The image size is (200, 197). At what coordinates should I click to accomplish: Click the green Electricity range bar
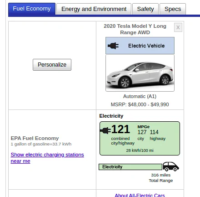click(x=130, y=167)
